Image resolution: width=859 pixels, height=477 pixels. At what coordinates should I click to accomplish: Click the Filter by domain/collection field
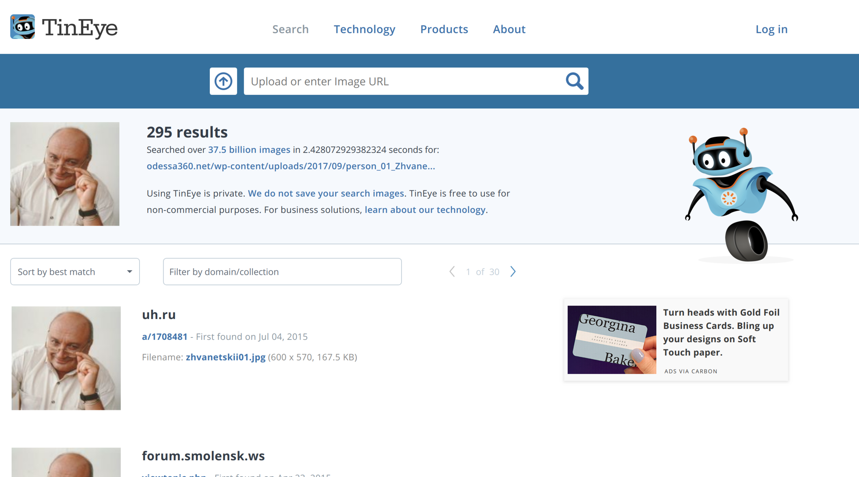[x=282, y=271]
